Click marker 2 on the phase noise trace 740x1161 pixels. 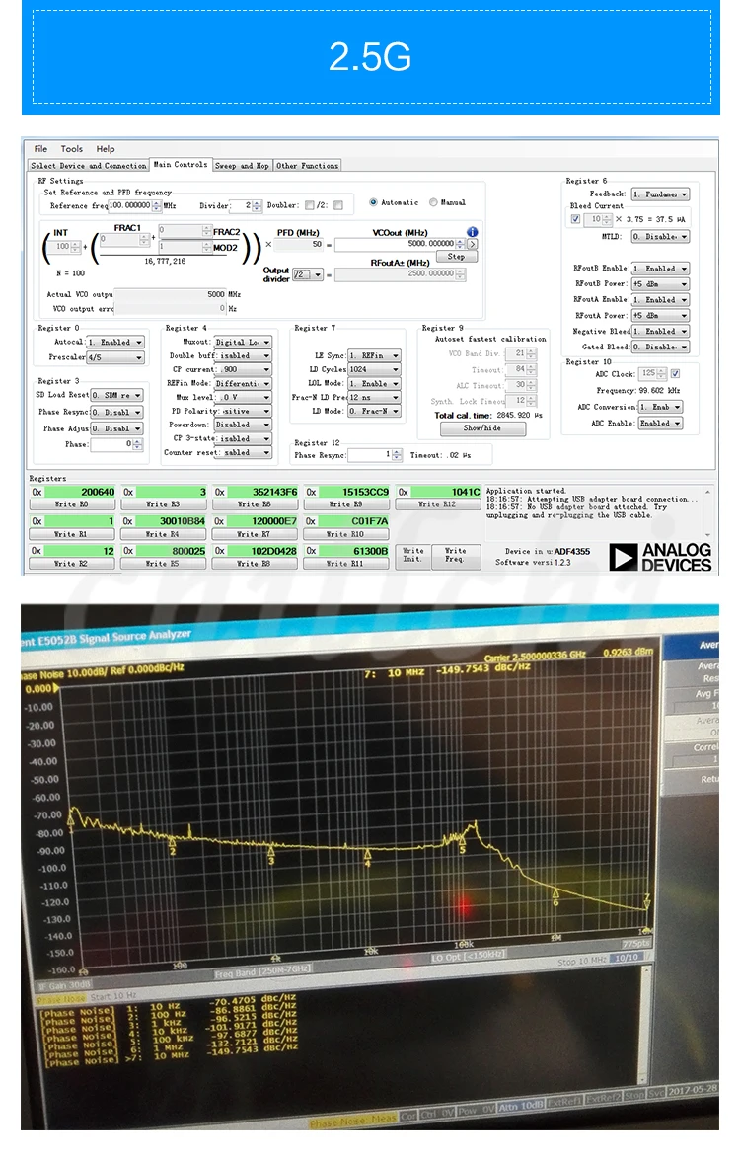pyautogui.click(x=173, y=845)
